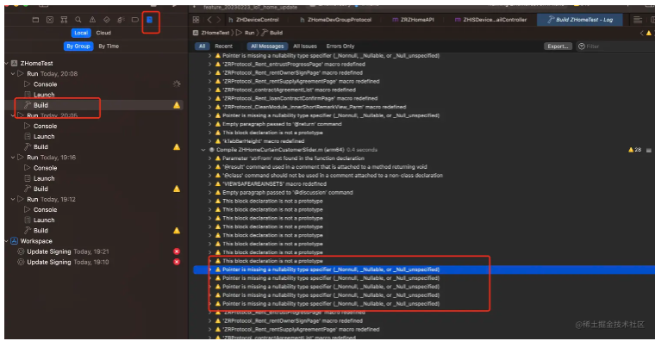Collapse Run Today 20:08 group

pyautogui.click(x=13, y=73)
